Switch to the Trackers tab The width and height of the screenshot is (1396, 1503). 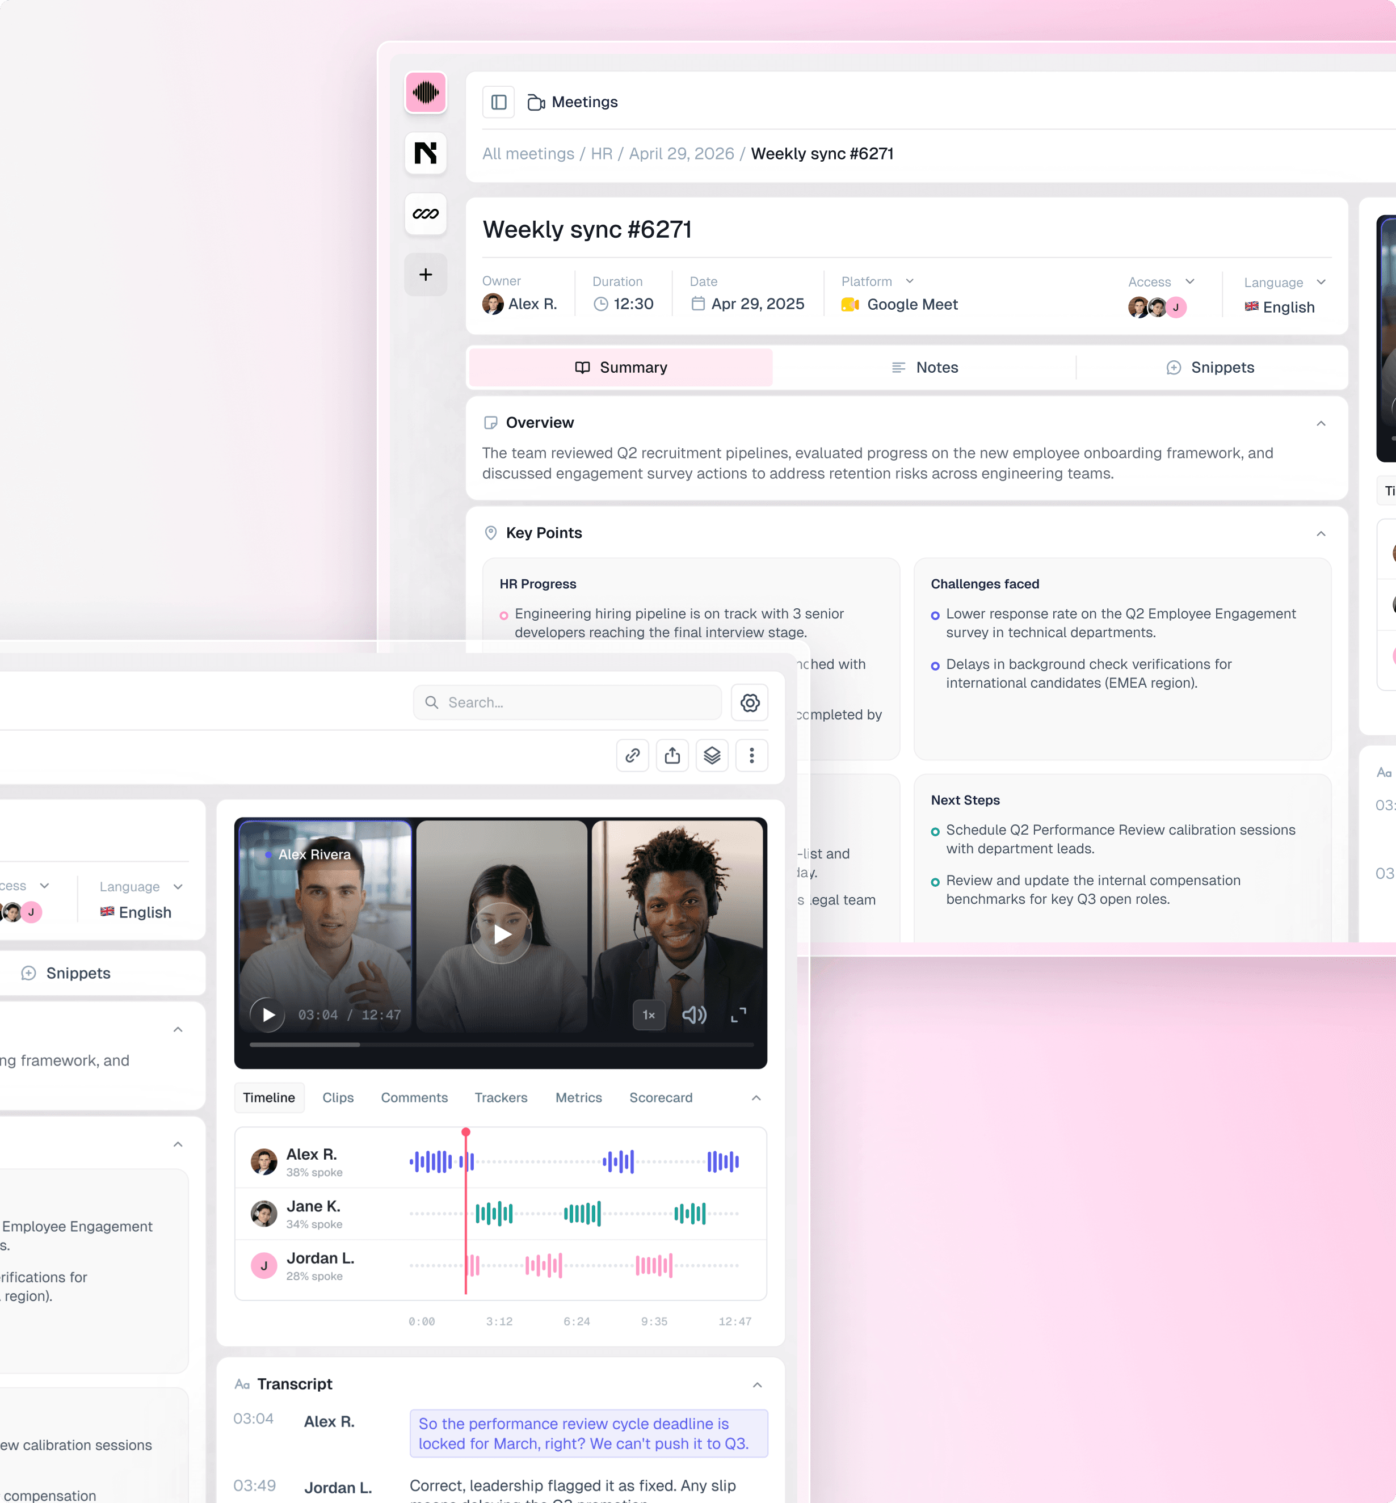[x=501, y=1097]
